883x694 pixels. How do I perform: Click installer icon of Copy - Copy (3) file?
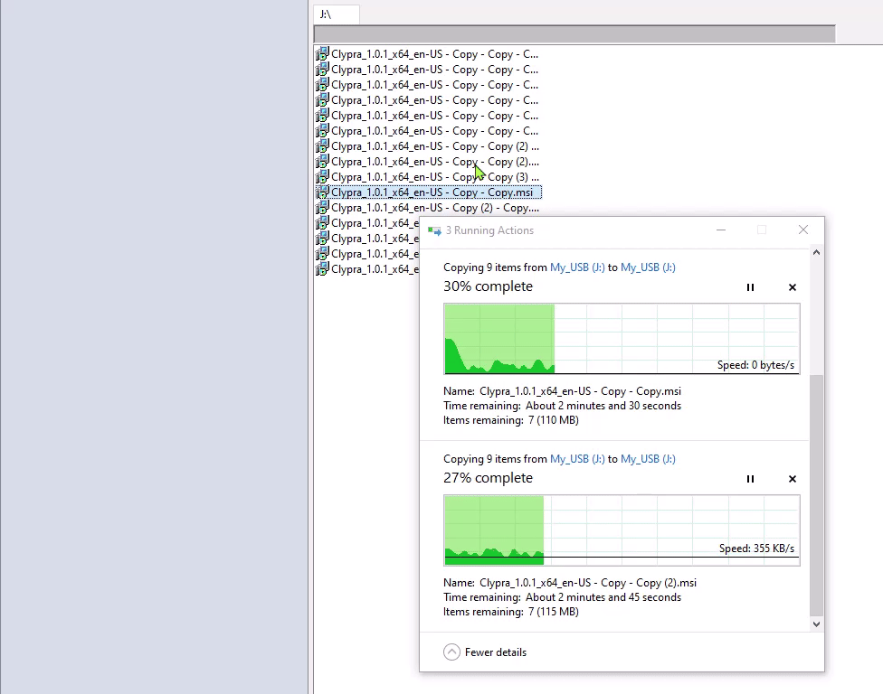click(x=322, y=177)
